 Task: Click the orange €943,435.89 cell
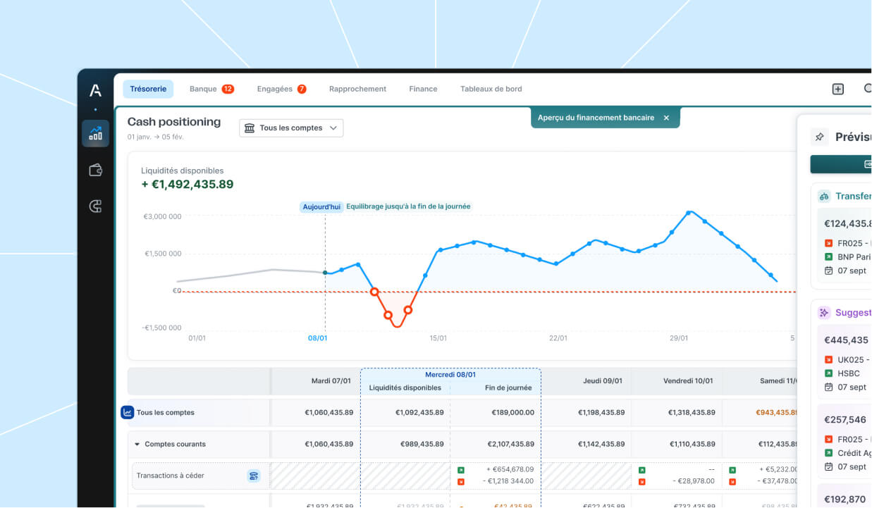[x=778, y=412]
